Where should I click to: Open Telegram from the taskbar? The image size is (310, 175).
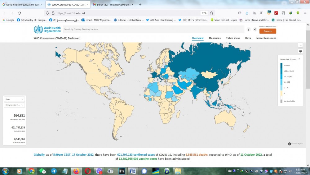(x=54, y=171)
